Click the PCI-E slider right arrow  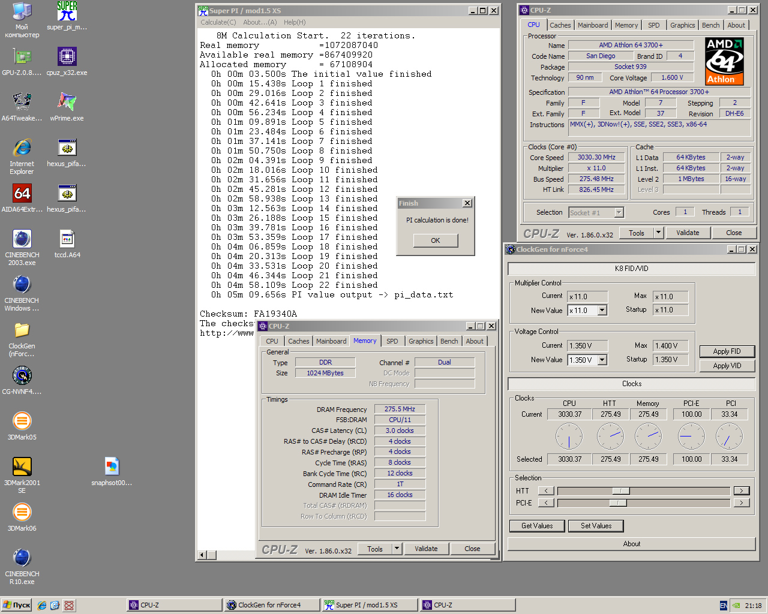point(742,503)
